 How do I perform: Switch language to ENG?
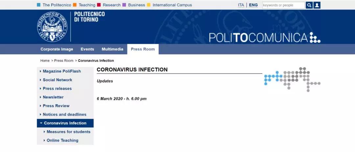[x=253, y=5]
